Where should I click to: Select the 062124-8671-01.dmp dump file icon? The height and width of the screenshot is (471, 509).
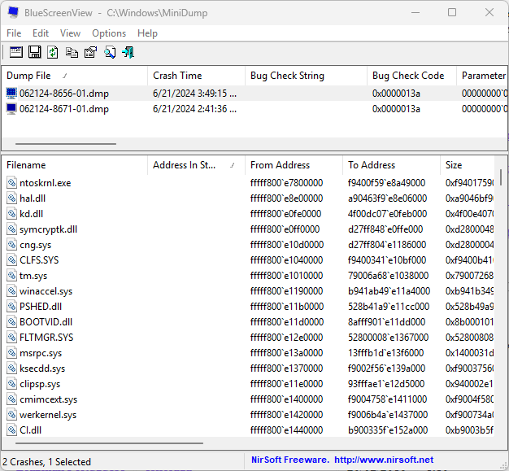click(11, 109)
